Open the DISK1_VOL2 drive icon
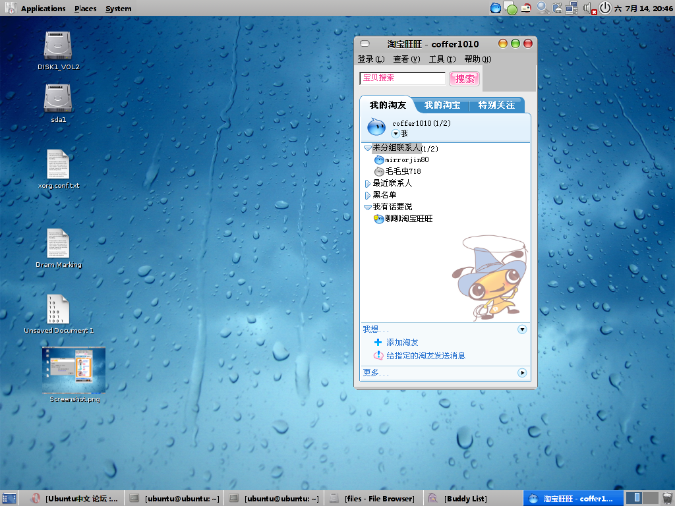675x506 pixels. click(x=58, y=45)
